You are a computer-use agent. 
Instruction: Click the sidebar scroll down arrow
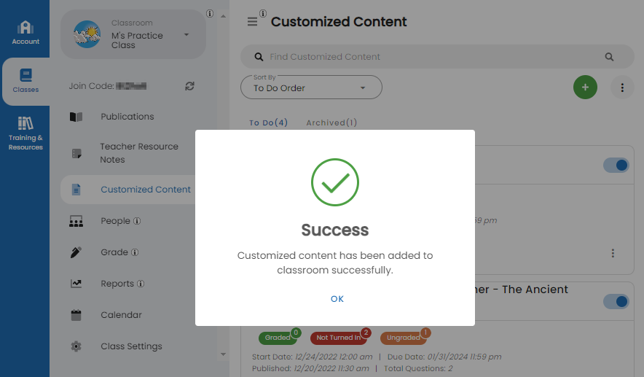pyautogui.click(x=223, y=354)
